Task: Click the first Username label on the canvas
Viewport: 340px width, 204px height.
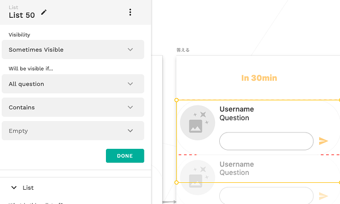Action: pyautogui.click(x=237, y=109)
